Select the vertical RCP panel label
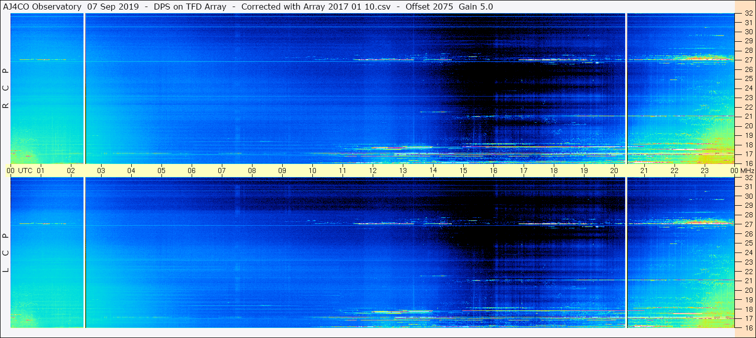756x338 pixels. (6, 89)
